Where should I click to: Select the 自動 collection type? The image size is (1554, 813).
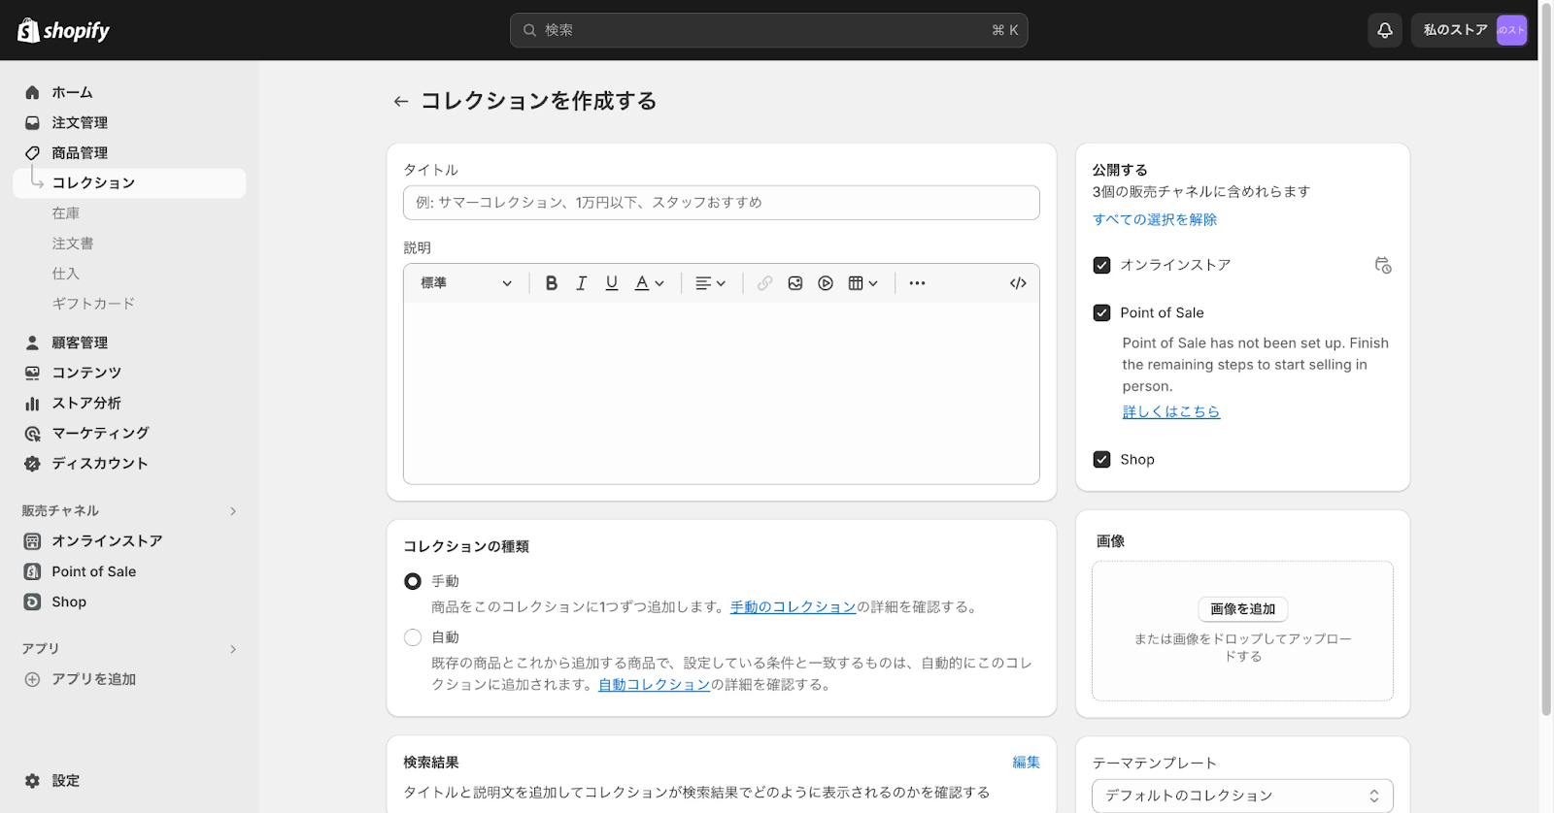click(413, 637)
